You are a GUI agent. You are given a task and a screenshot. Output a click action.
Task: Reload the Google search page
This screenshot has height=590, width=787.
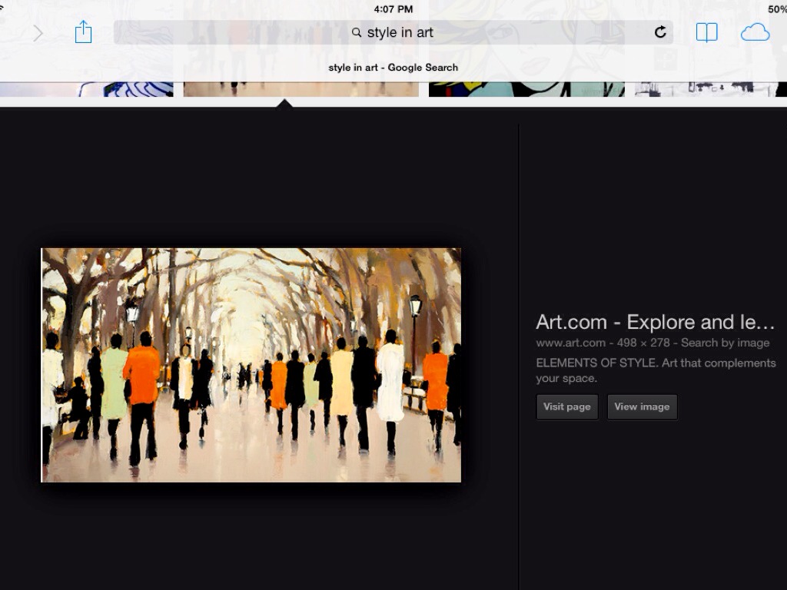[660, 32]
